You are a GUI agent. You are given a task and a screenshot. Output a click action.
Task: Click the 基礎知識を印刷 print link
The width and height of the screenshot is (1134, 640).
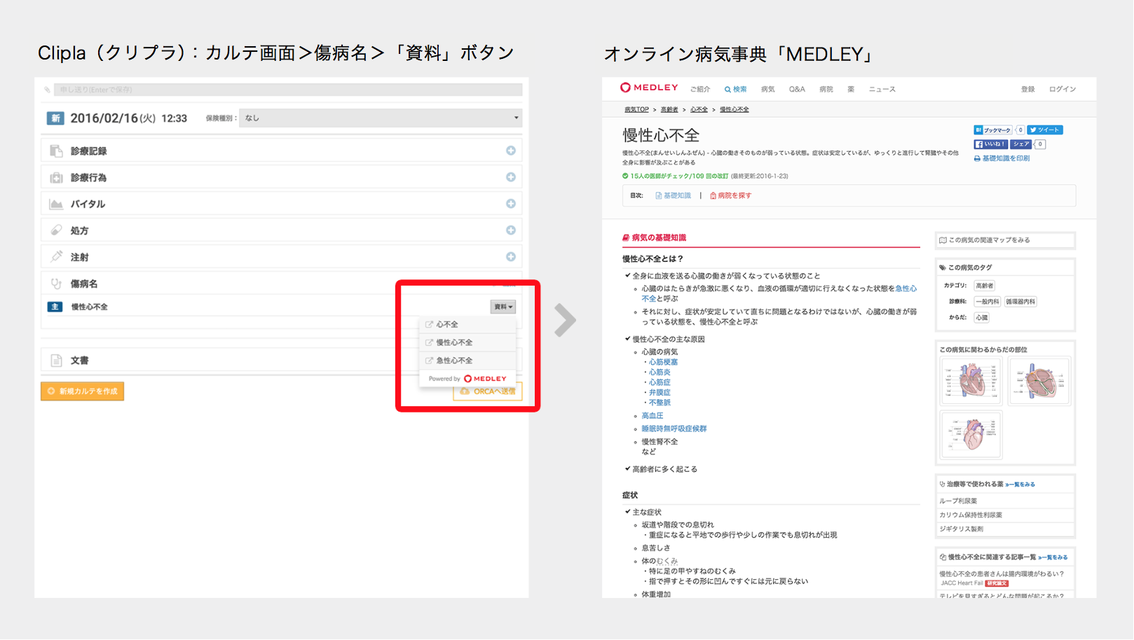1002,159
